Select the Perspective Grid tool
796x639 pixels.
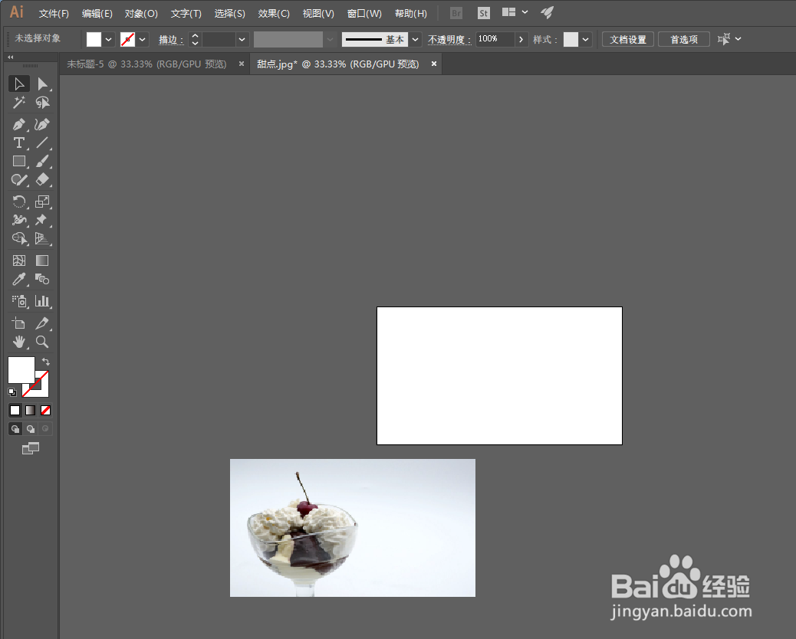pos(43,238)
